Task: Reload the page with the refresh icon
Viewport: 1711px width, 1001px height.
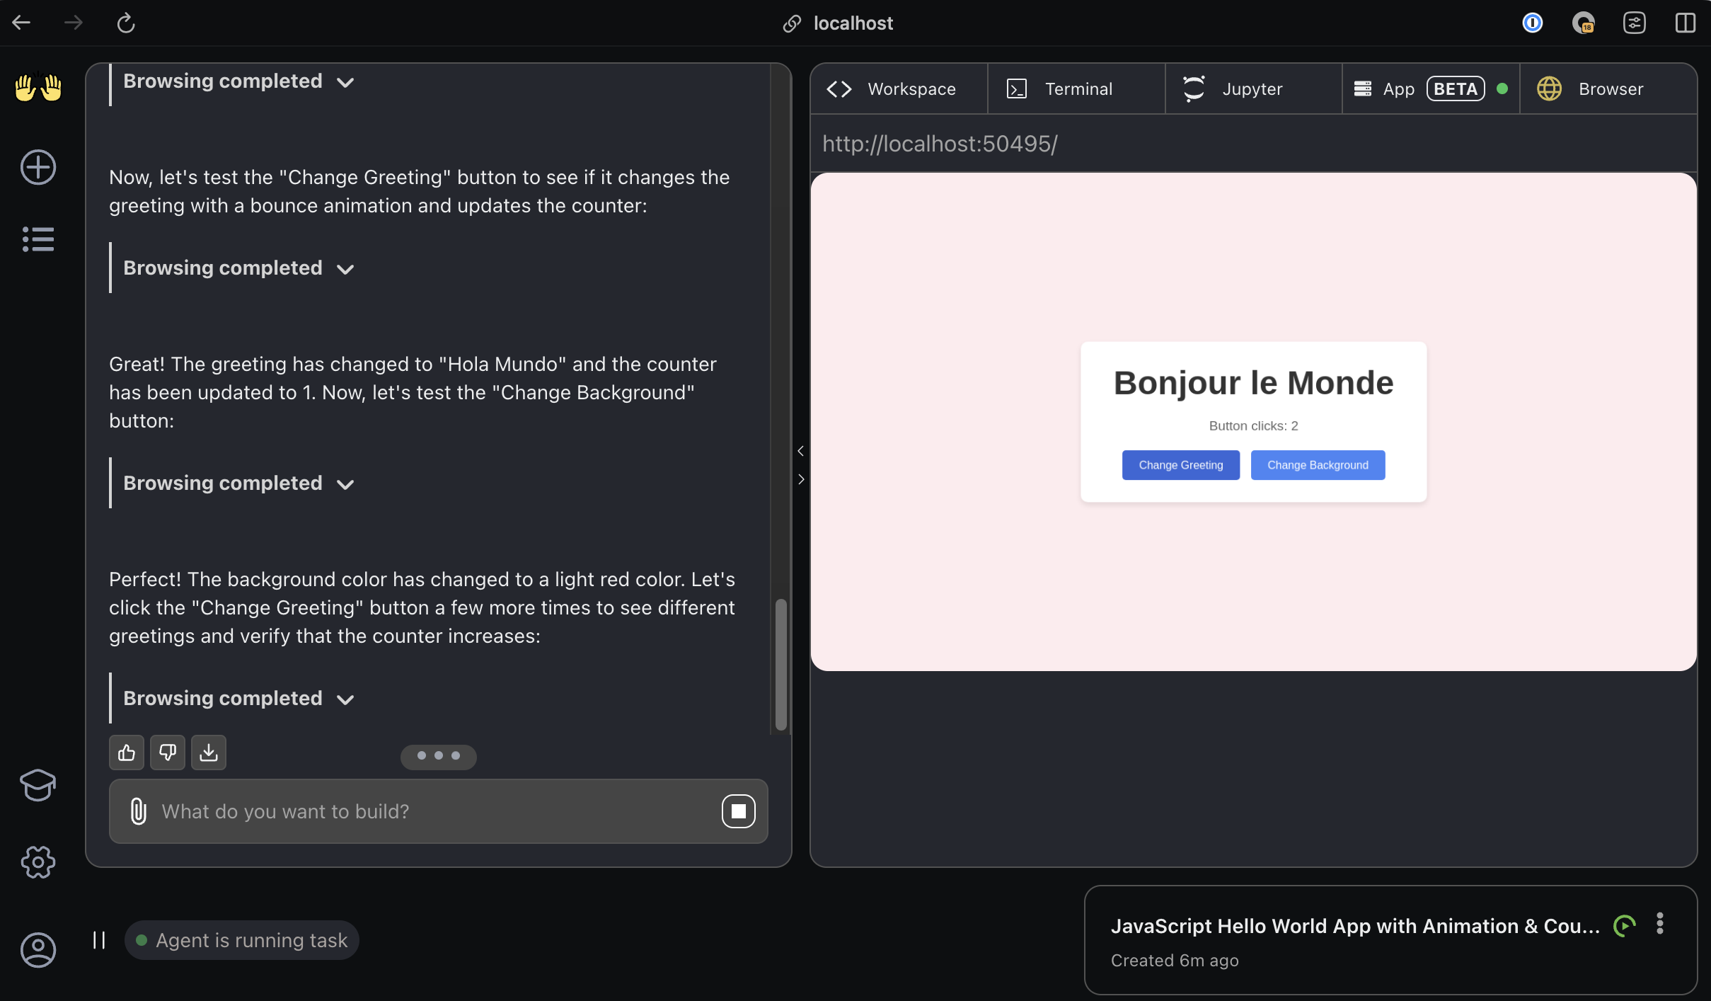Action: [x=126, y=22]
